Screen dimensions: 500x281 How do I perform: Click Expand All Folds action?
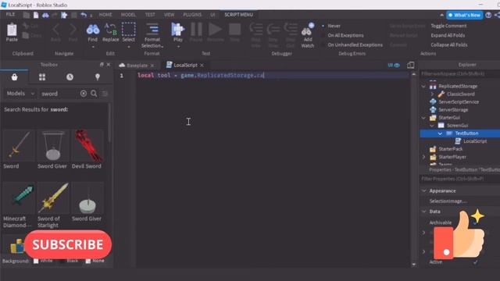(448, 35)
